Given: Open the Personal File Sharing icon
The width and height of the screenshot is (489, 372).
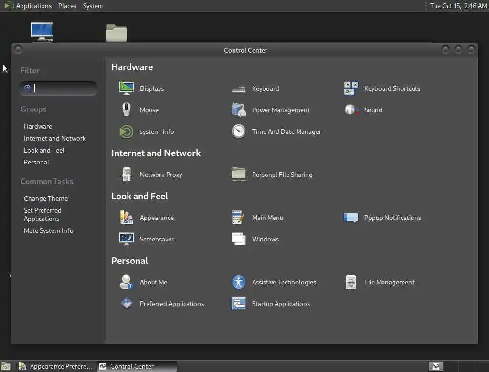Looking at the screenshot, I should (x=239, y=175).
